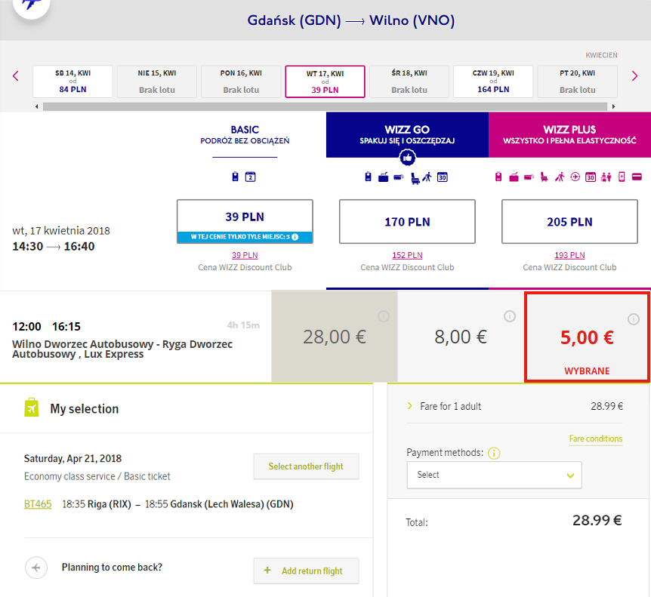
Task: Click the 193 PLN WIZZ Discount Club price
Action: click(569, 255)
